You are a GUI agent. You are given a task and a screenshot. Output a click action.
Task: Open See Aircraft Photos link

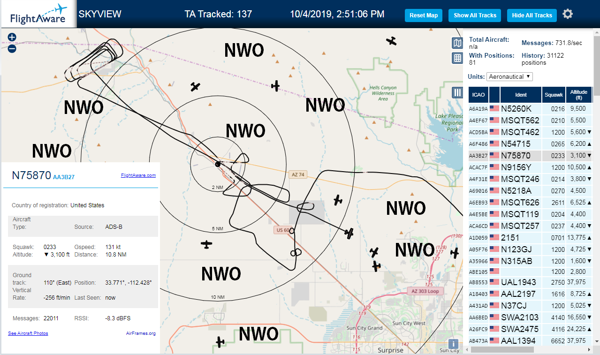[x=28, y=333]
